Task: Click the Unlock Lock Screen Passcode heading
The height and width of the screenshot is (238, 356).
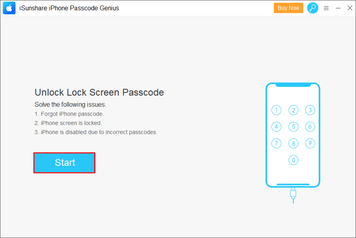Action: point(99,93)
